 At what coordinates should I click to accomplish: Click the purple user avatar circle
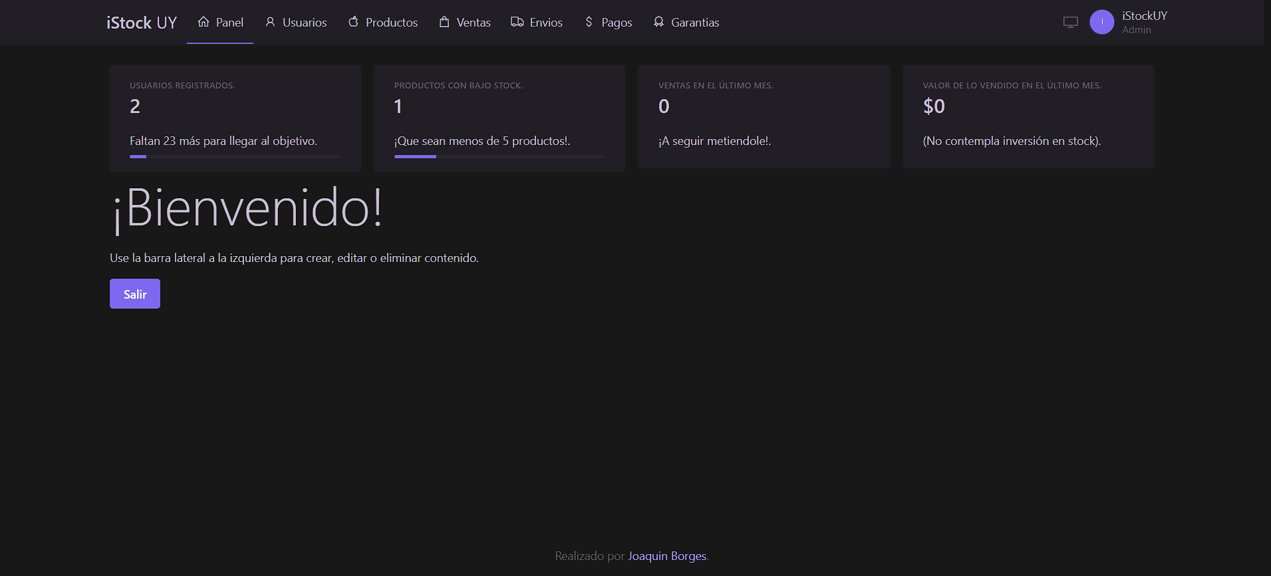click(1101, 22)
